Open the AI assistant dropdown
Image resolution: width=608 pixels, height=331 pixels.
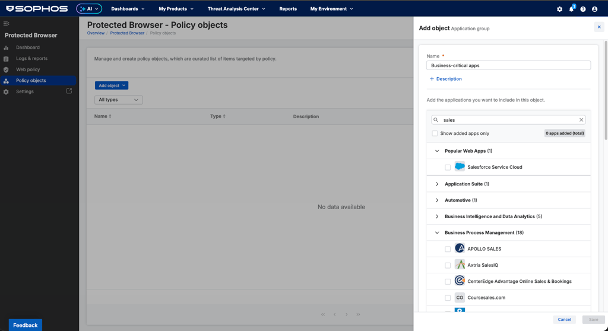tap(89, 8)
